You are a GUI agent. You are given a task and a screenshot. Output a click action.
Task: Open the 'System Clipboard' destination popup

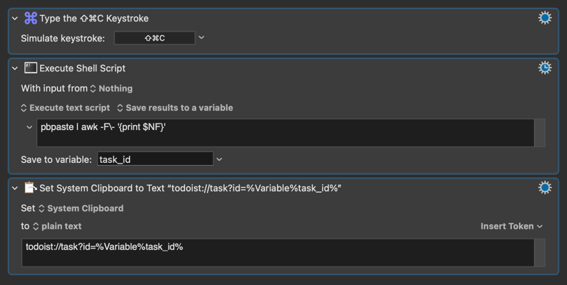(x=81, y=209)
